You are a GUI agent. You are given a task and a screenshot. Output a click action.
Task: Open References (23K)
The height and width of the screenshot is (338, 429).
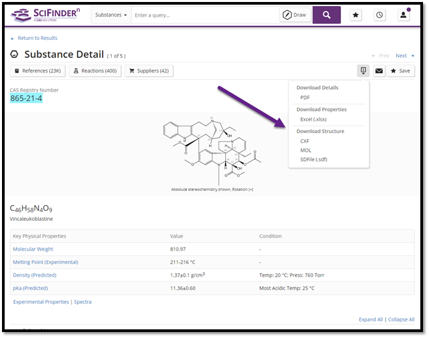point(38,71)
